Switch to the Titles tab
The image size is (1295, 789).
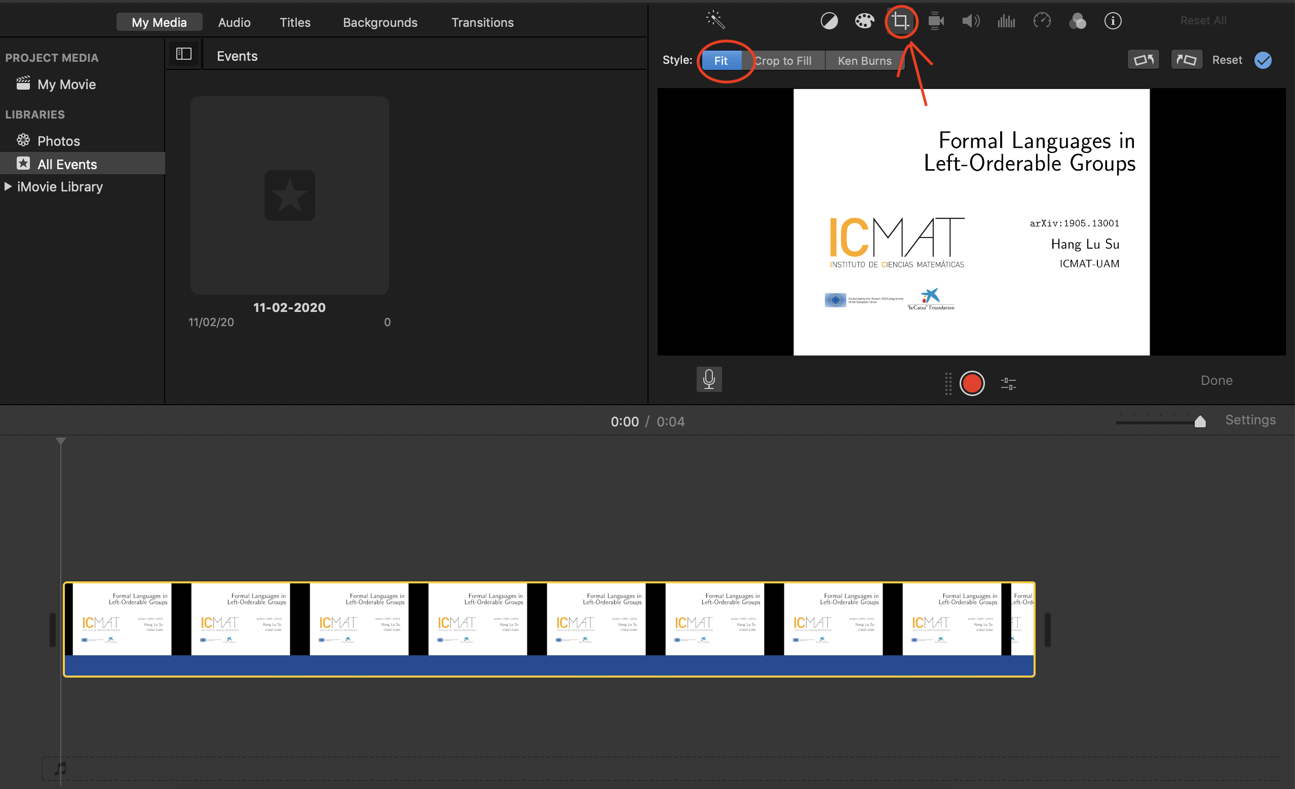[x=295, y=22]
